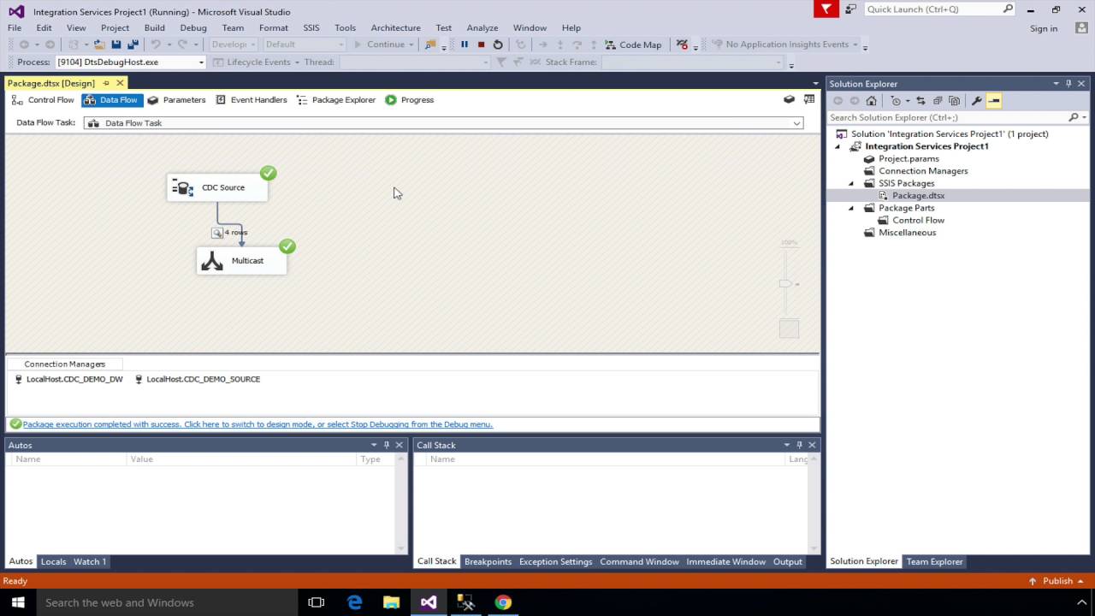Screen dimensions: 1095x616
Task: Toggle auto-hide pin on Autos panel
Action: [x=387, y=445]
